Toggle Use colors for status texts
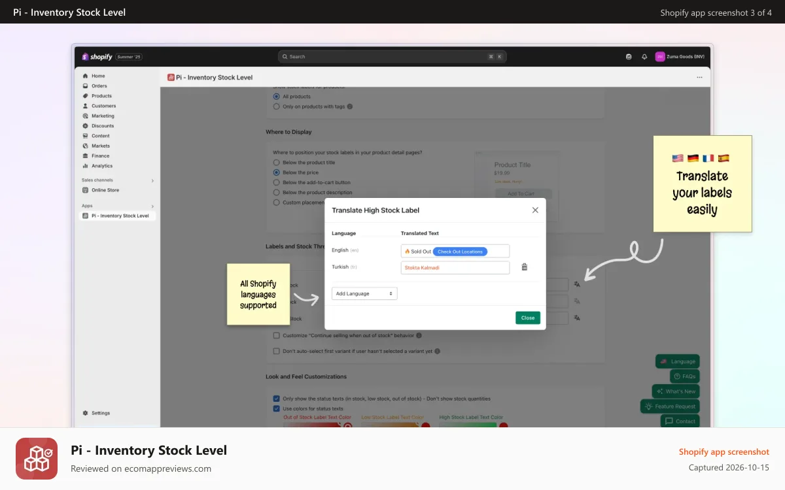This screenshot has width=785, height=490. (276, 408)
